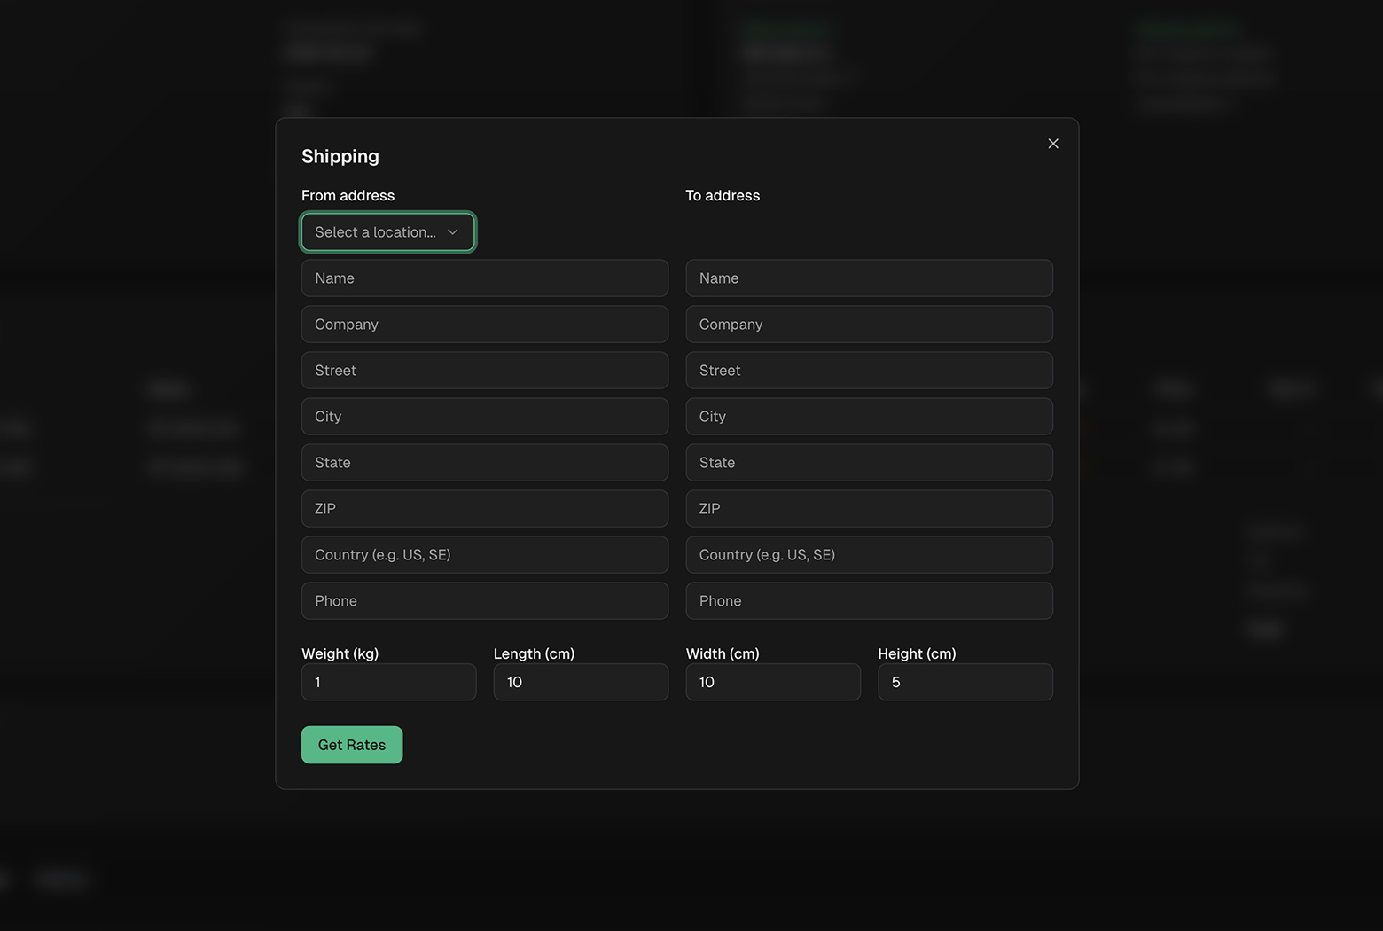The image size is (1383, 931).
Task: Open the Select a location dropdown
Action: click(387, 232)
